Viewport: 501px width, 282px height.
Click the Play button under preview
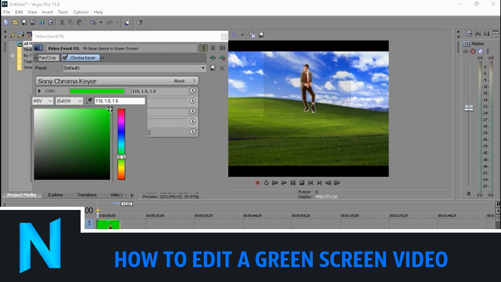pyautogui.click(x=284, y=183)
